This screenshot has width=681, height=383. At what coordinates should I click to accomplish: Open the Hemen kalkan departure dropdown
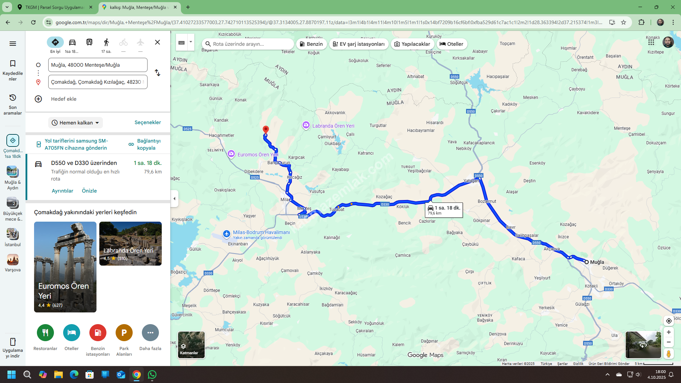(76, 123)
